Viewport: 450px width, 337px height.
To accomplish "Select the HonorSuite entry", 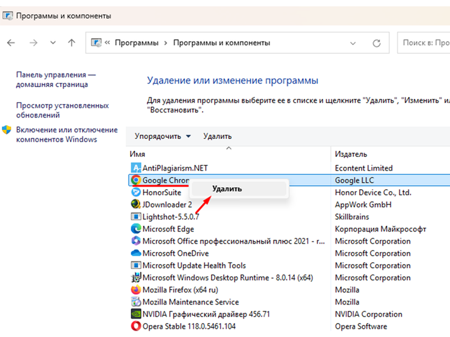I will point(161,192).
